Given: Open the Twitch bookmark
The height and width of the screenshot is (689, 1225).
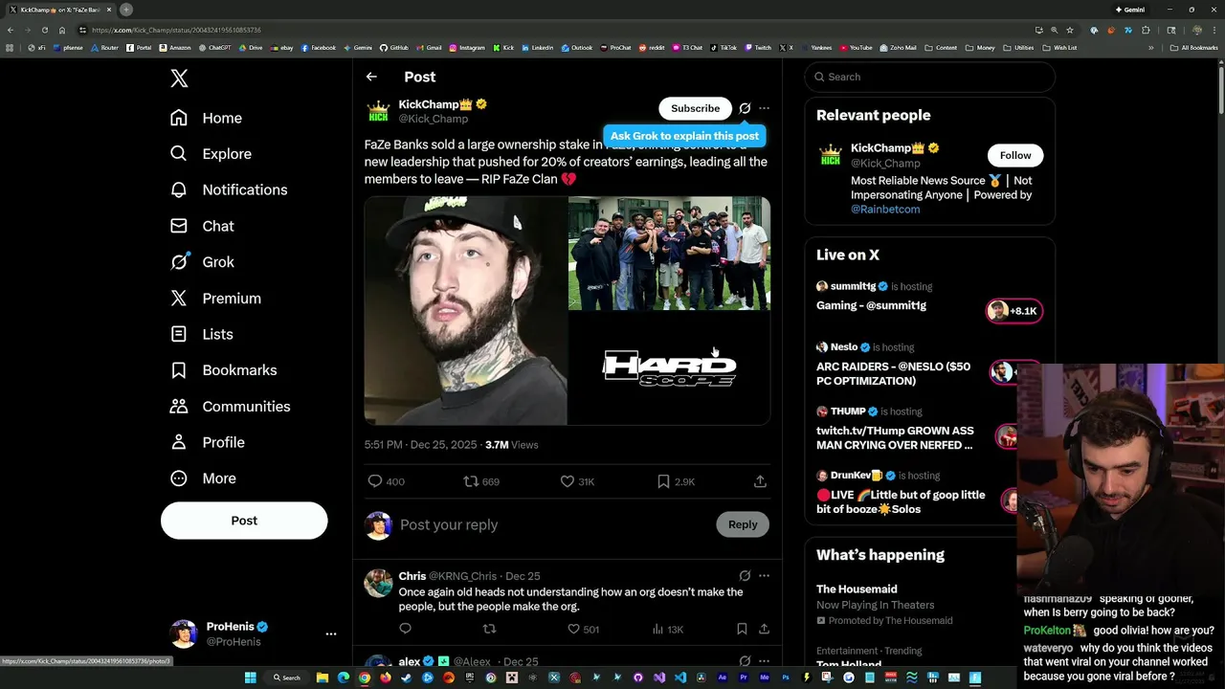Looking at the screenshot, I should click(758, 48).
